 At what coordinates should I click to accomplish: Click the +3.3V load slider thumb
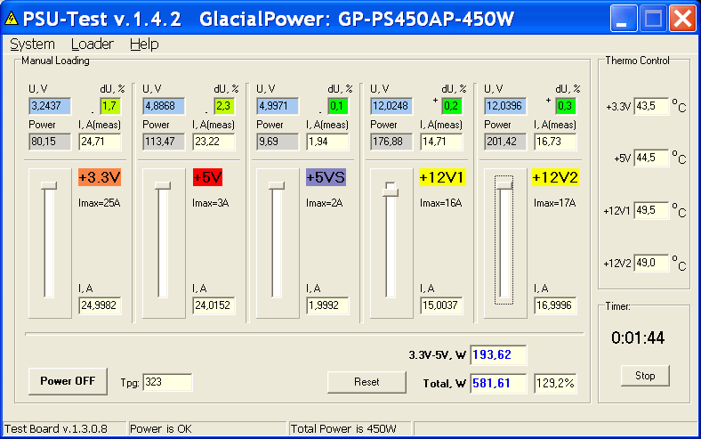[49, 185]
